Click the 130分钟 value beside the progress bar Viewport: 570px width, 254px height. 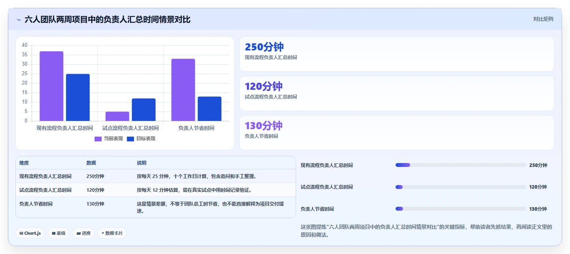pos(538,209)
